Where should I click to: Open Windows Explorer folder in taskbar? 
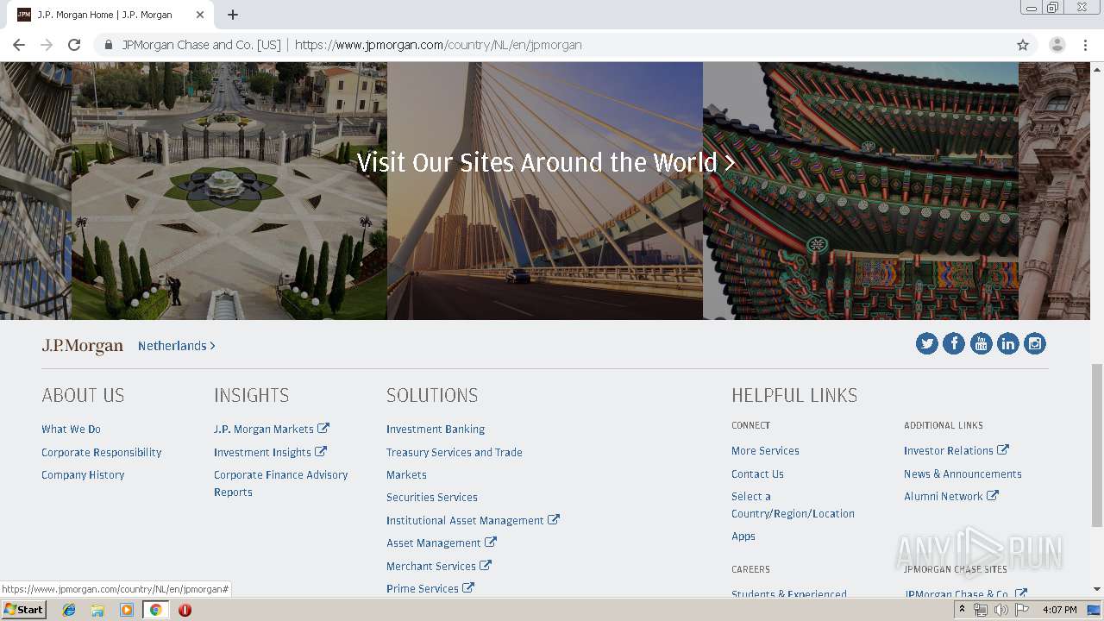click(97, 610)
